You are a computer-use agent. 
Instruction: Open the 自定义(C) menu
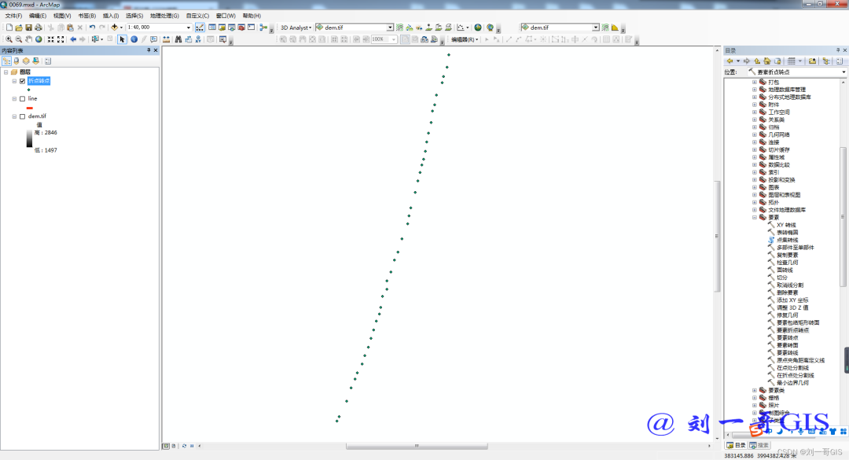(197, 16)
